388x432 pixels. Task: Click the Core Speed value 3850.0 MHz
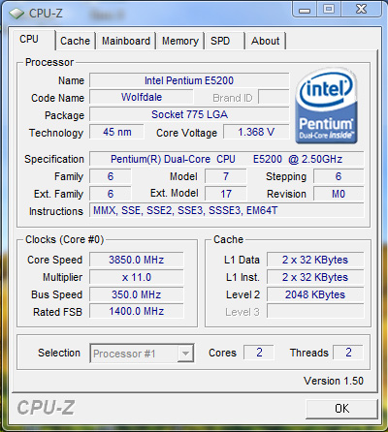137,260
